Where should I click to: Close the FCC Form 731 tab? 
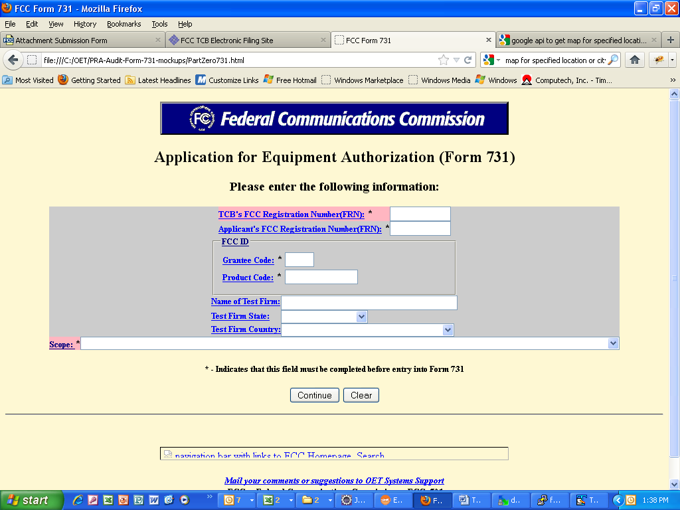tap(488, 40)
